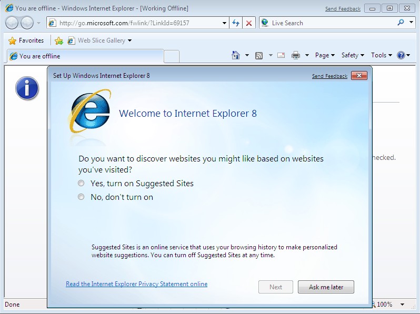
Task: Open Web Slice Gallery link
Action: click(97, 40)
